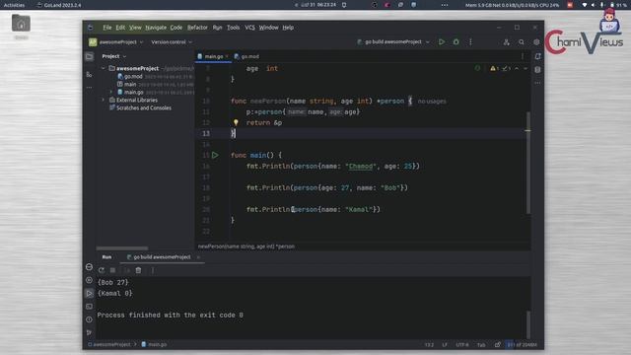
Task: Open the Terminal tool window icon
Action: [x=90, y=307]
